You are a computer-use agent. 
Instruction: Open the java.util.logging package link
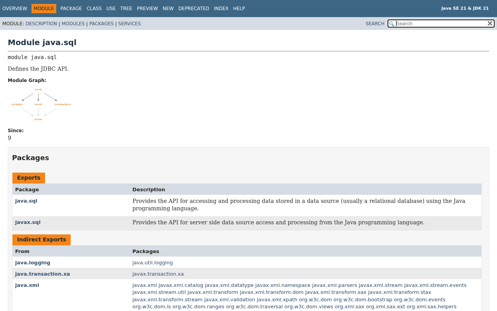(153, 263)
